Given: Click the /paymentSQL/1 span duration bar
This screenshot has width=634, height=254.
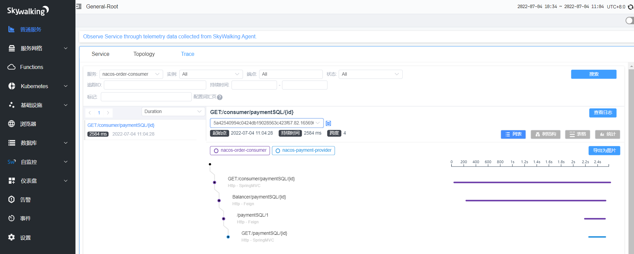Looking at the screenshot, I should (x=595, y=219).
